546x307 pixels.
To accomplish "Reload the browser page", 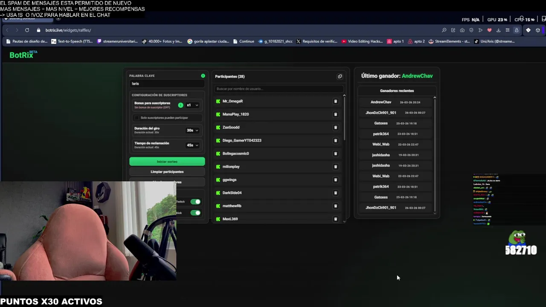I will click(x=27, y=30).
